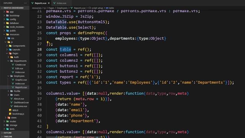This screenshot has height=138, width=245.
Task: Click the 'Departments' string on line 34
Action: click(x=210, y=82)
